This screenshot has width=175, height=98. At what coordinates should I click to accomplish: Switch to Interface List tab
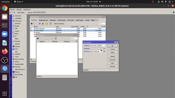pyautogui.click(x=43, y=20)
